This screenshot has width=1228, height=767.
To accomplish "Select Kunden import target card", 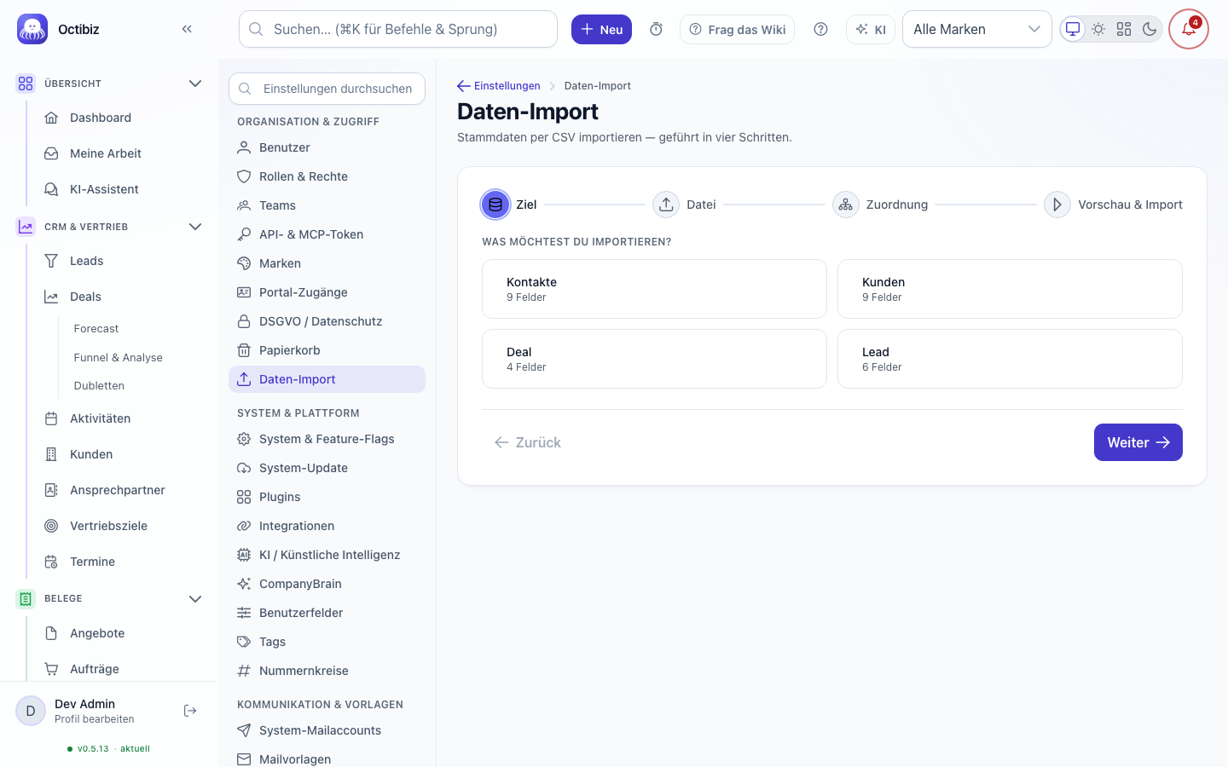I will (1010, 289).
